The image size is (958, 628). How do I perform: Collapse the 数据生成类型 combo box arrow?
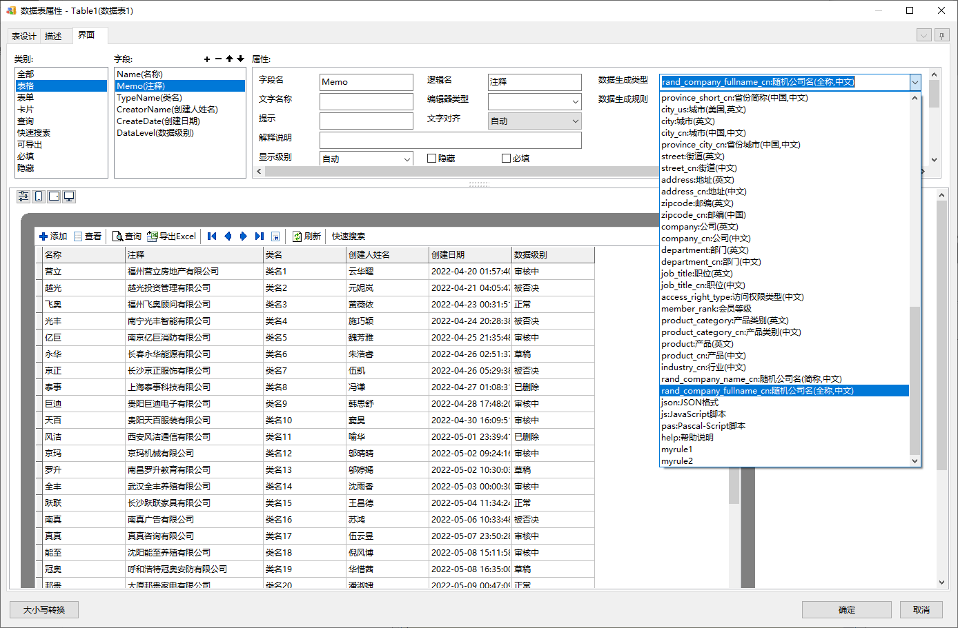coord(915,82)
